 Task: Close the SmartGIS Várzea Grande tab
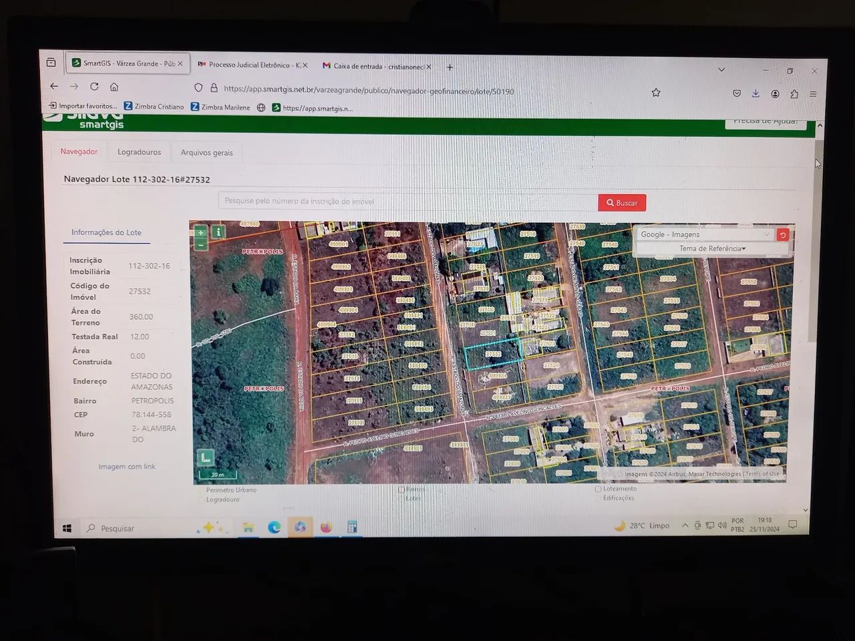pyautogui.click(x=180, y=64)
